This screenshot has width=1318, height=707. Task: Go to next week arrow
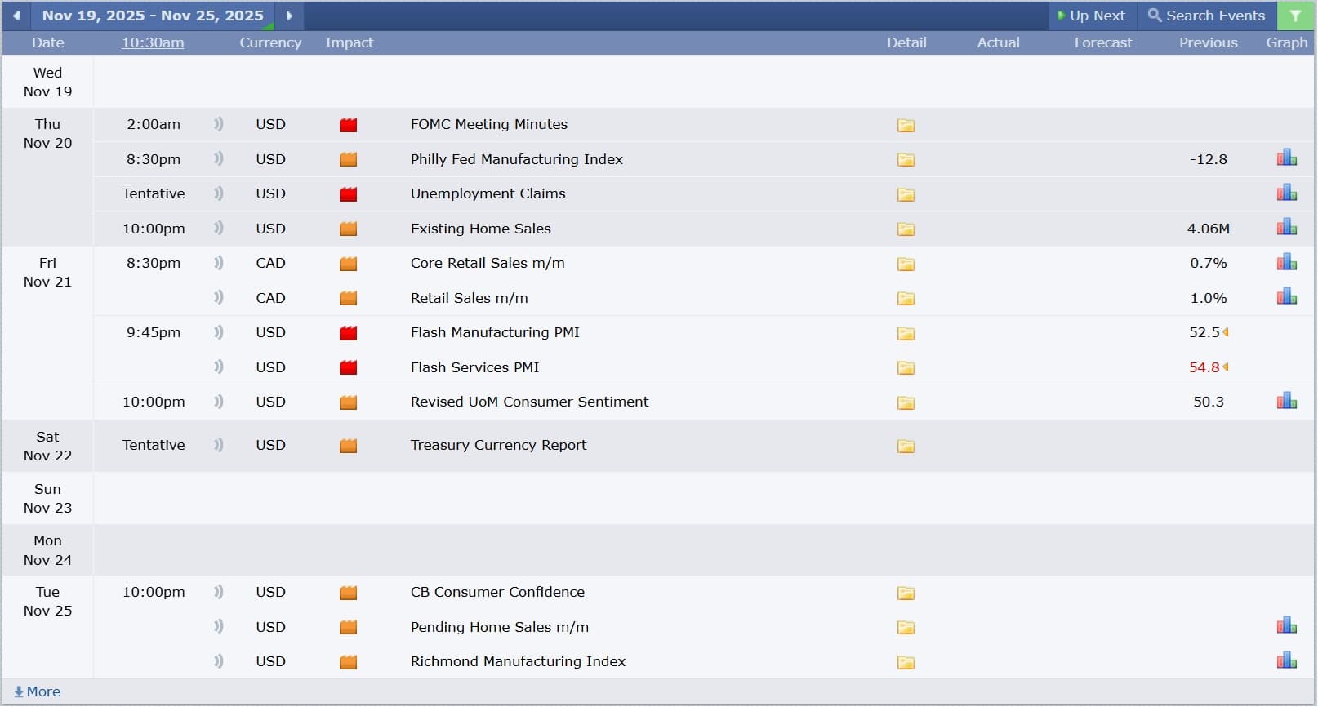pyautogui.click(x=289, y=16)
